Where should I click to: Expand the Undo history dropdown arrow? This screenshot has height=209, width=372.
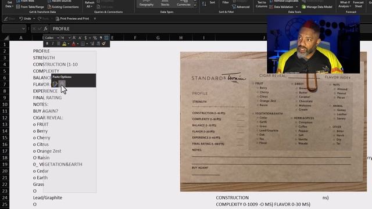point(34,19)
